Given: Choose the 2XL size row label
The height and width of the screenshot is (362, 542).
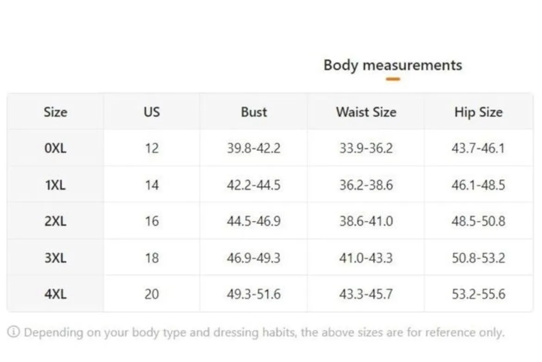Looking at the screenshot, I should coord(55,221).
